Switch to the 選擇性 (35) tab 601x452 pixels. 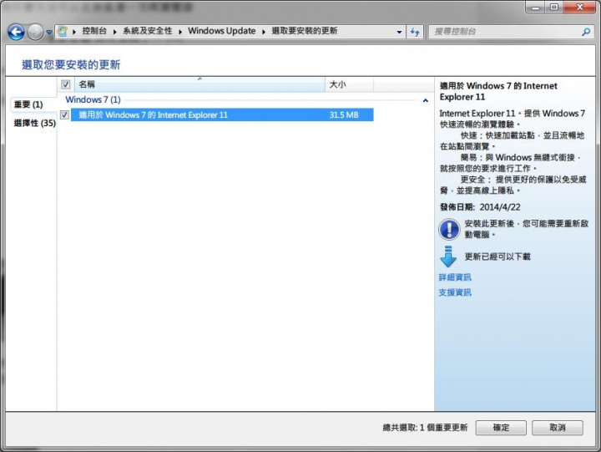tap(34, 123)
